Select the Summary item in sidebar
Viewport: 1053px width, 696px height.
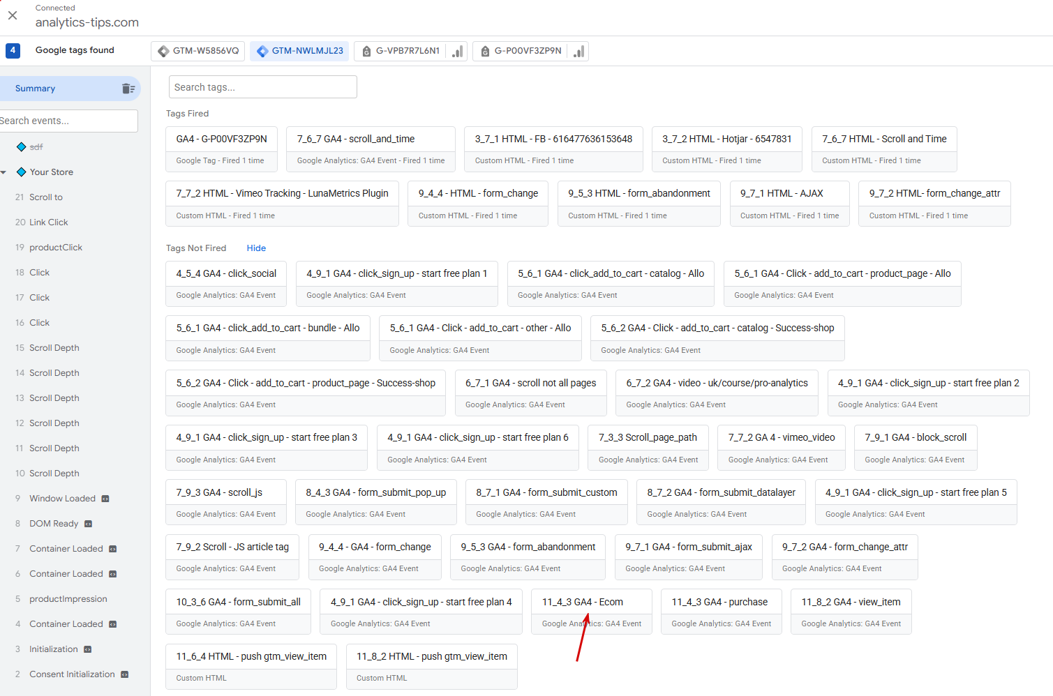point(70,89)
